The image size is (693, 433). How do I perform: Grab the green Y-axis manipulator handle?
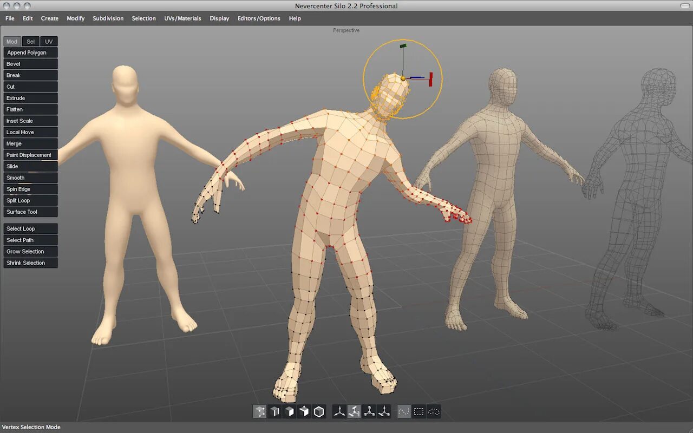pos(403,46)
